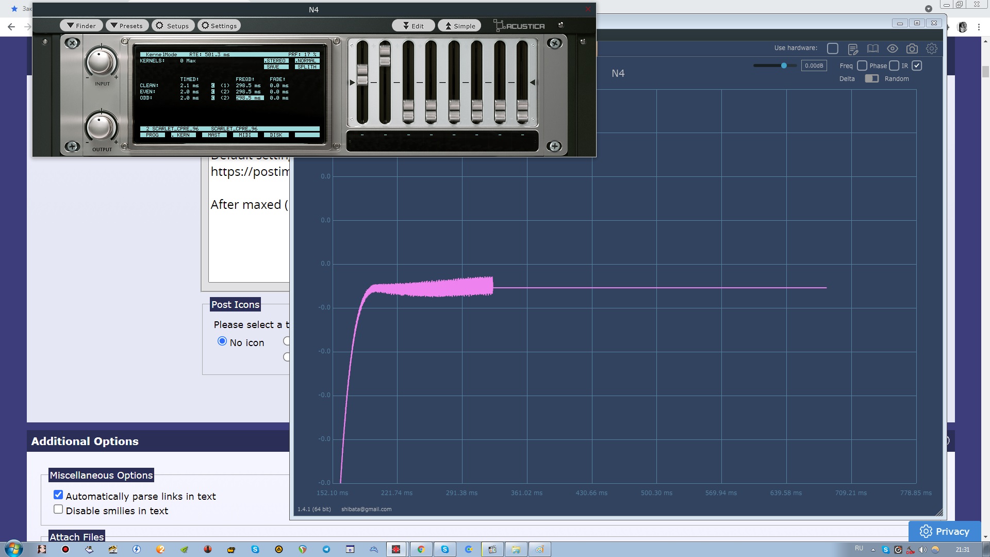990x557 pixels.
Task: Toggle the Delta/Random switch
Action: (x=871, y=78)
